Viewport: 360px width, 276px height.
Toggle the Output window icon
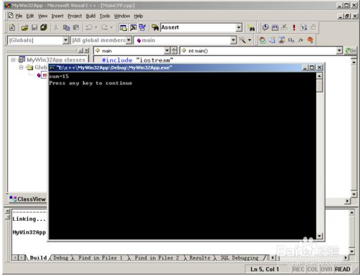pyautogui.click(x=133, y=28)
